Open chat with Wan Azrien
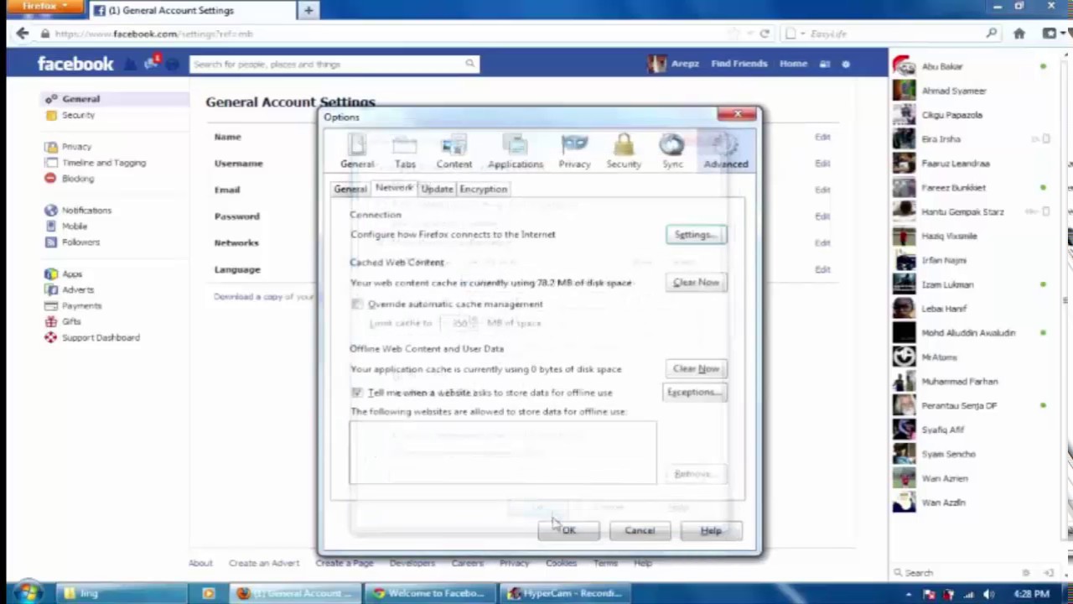Viewport: 1073px width, 604px height. [x=971, y=478]
